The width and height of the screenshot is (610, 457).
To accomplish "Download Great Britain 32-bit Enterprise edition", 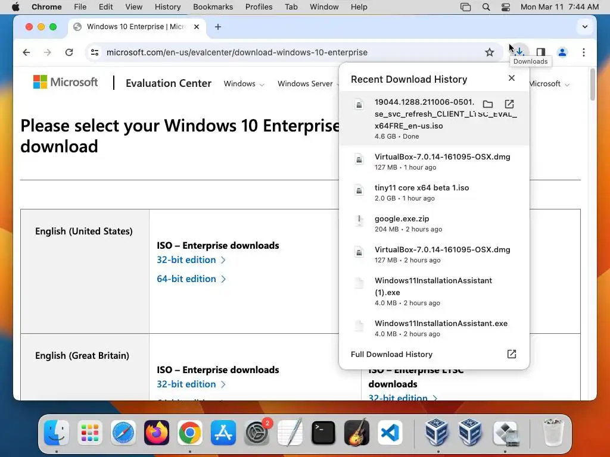I will [191, 384].
